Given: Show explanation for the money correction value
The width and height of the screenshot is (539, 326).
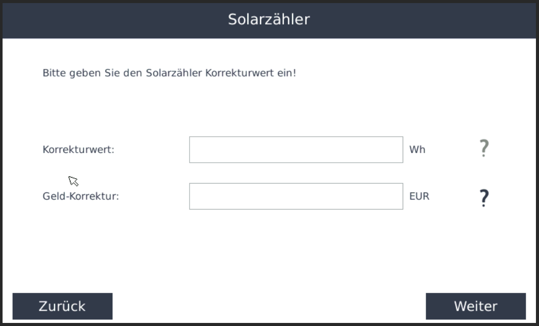Looking at the screenshot, I should click(484, 198).
